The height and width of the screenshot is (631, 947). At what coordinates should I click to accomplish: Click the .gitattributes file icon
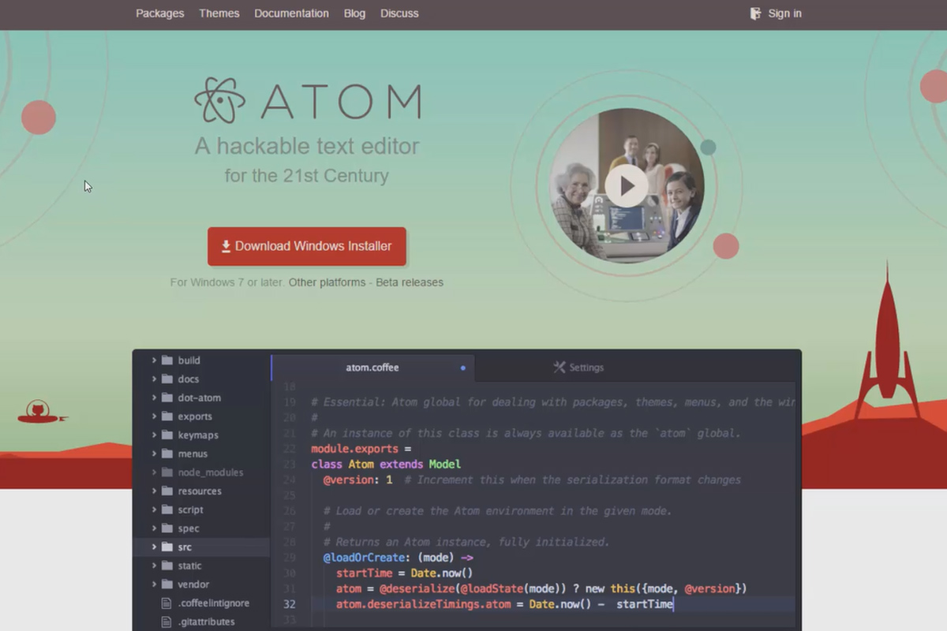pos(166,622)
